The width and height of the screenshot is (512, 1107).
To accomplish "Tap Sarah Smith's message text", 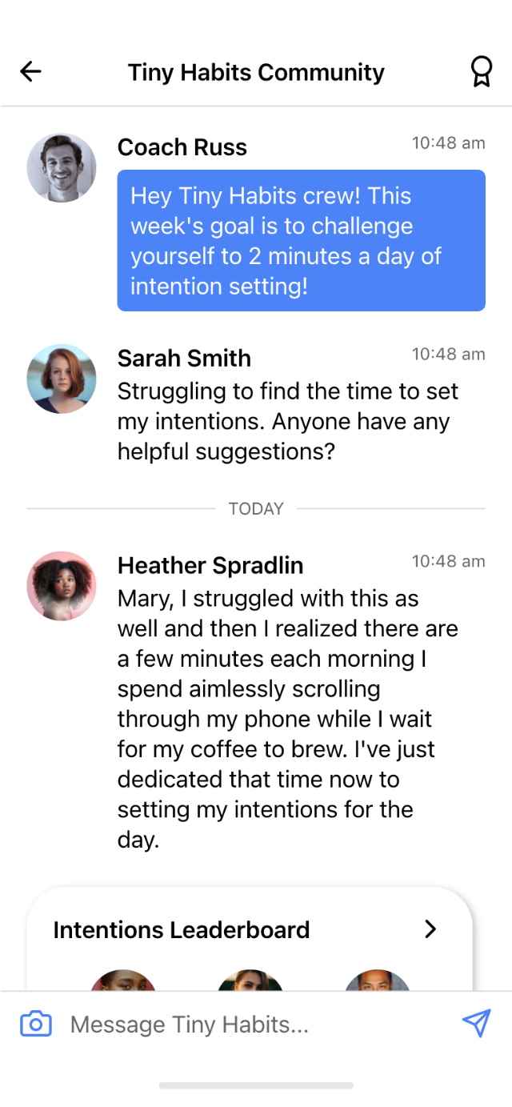I will point(288,421).
